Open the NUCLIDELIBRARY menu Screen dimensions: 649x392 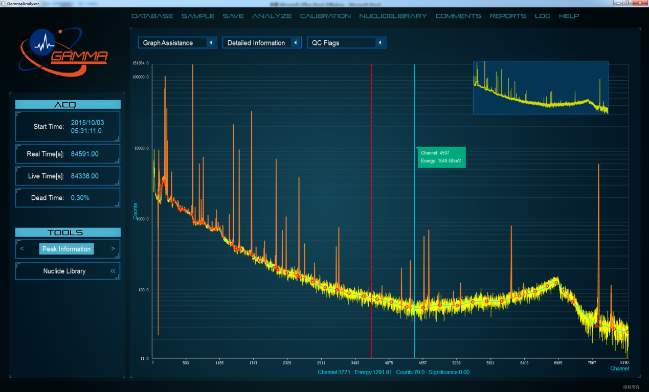tap(393, 16)
